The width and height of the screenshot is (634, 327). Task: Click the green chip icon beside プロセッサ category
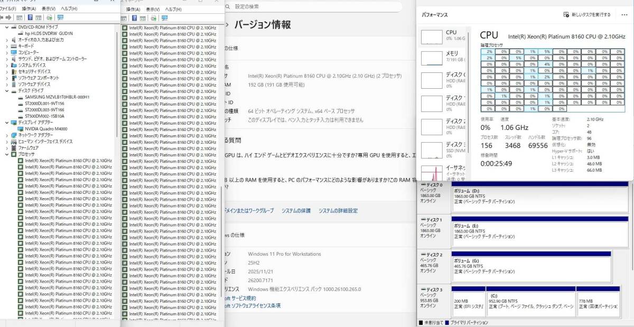14,154
